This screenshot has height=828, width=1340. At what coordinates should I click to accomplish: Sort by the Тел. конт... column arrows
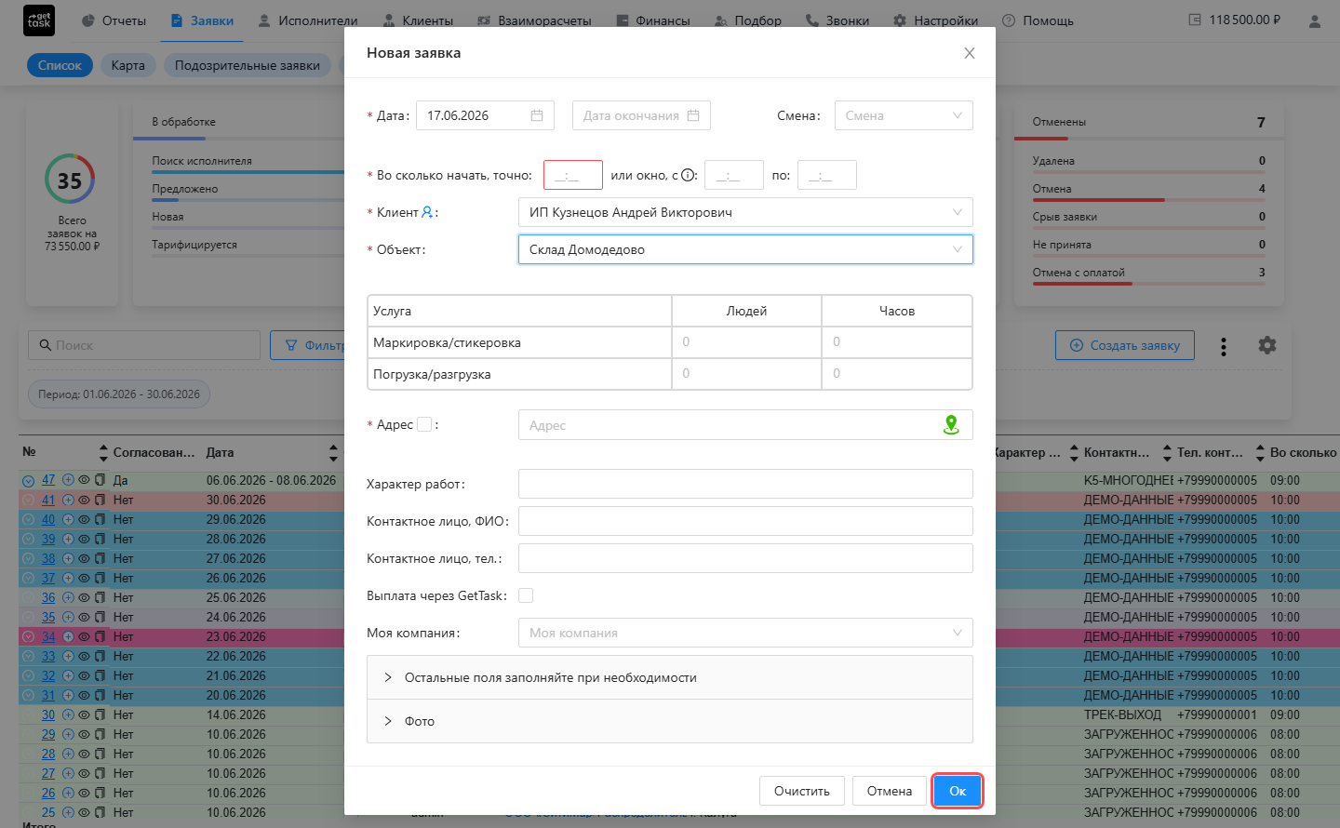point(1260,453)
